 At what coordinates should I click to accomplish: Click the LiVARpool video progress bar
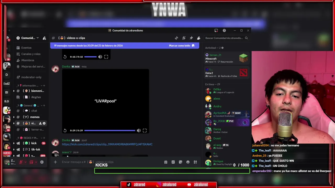[x=110, y=131]
